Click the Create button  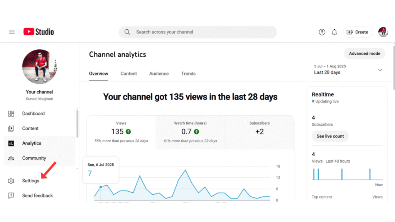tap(357, 32)
